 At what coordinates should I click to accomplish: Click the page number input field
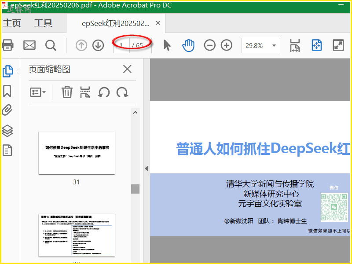tap(121, 46)
